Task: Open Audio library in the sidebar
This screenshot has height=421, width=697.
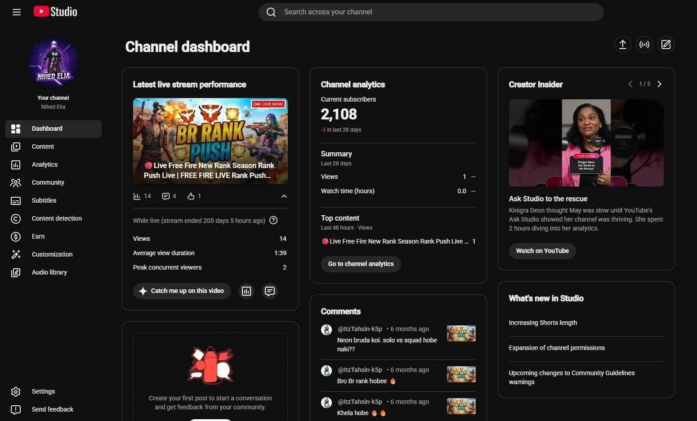Action: point(53,272)
